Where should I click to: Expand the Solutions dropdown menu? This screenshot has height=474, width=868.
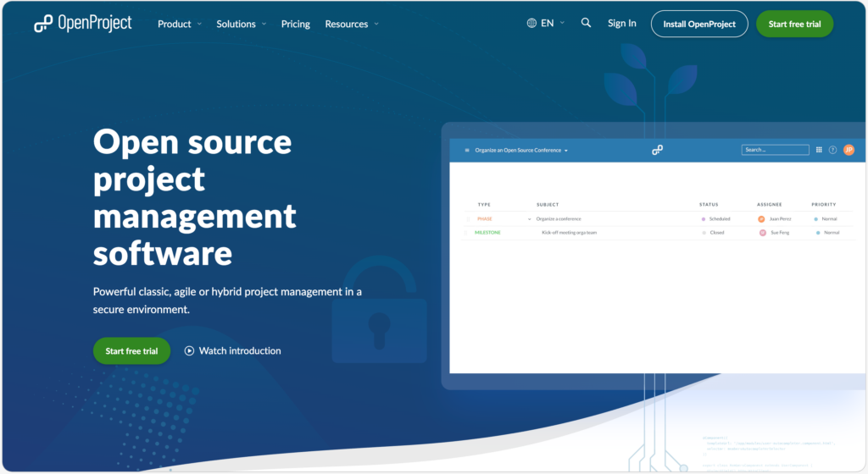(241, 24)
